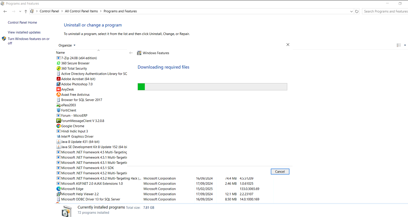The width and height of the screenshot is (408, 217).
Task: Select Active Directory Authentication Library entry
Action: coord(91,74)
